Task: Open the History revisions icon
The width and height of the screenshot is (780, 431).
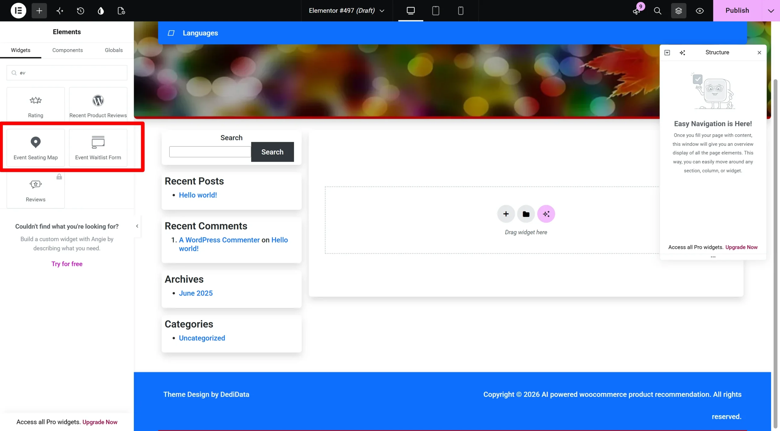Action: [x=80, y=11]
